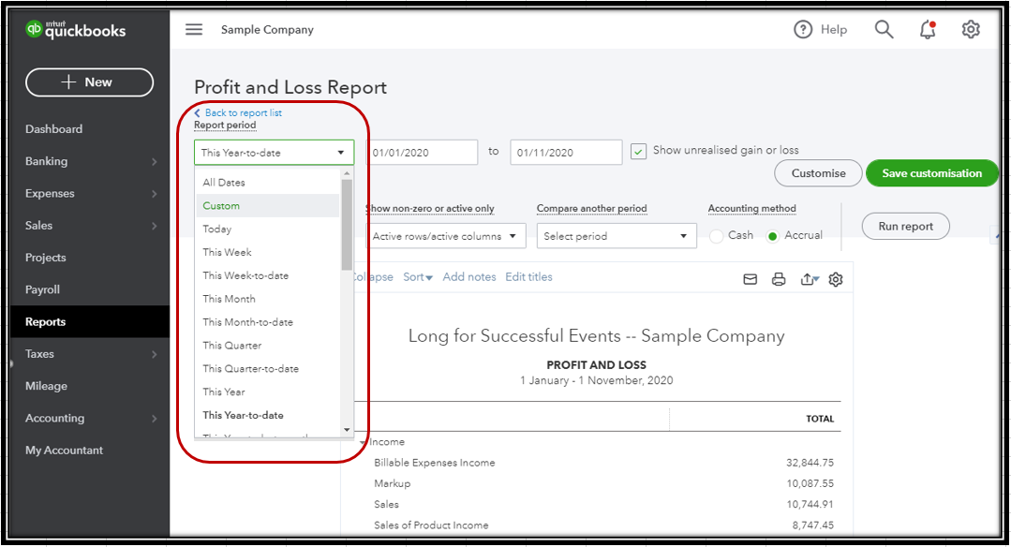Open the Help menu

820,30
